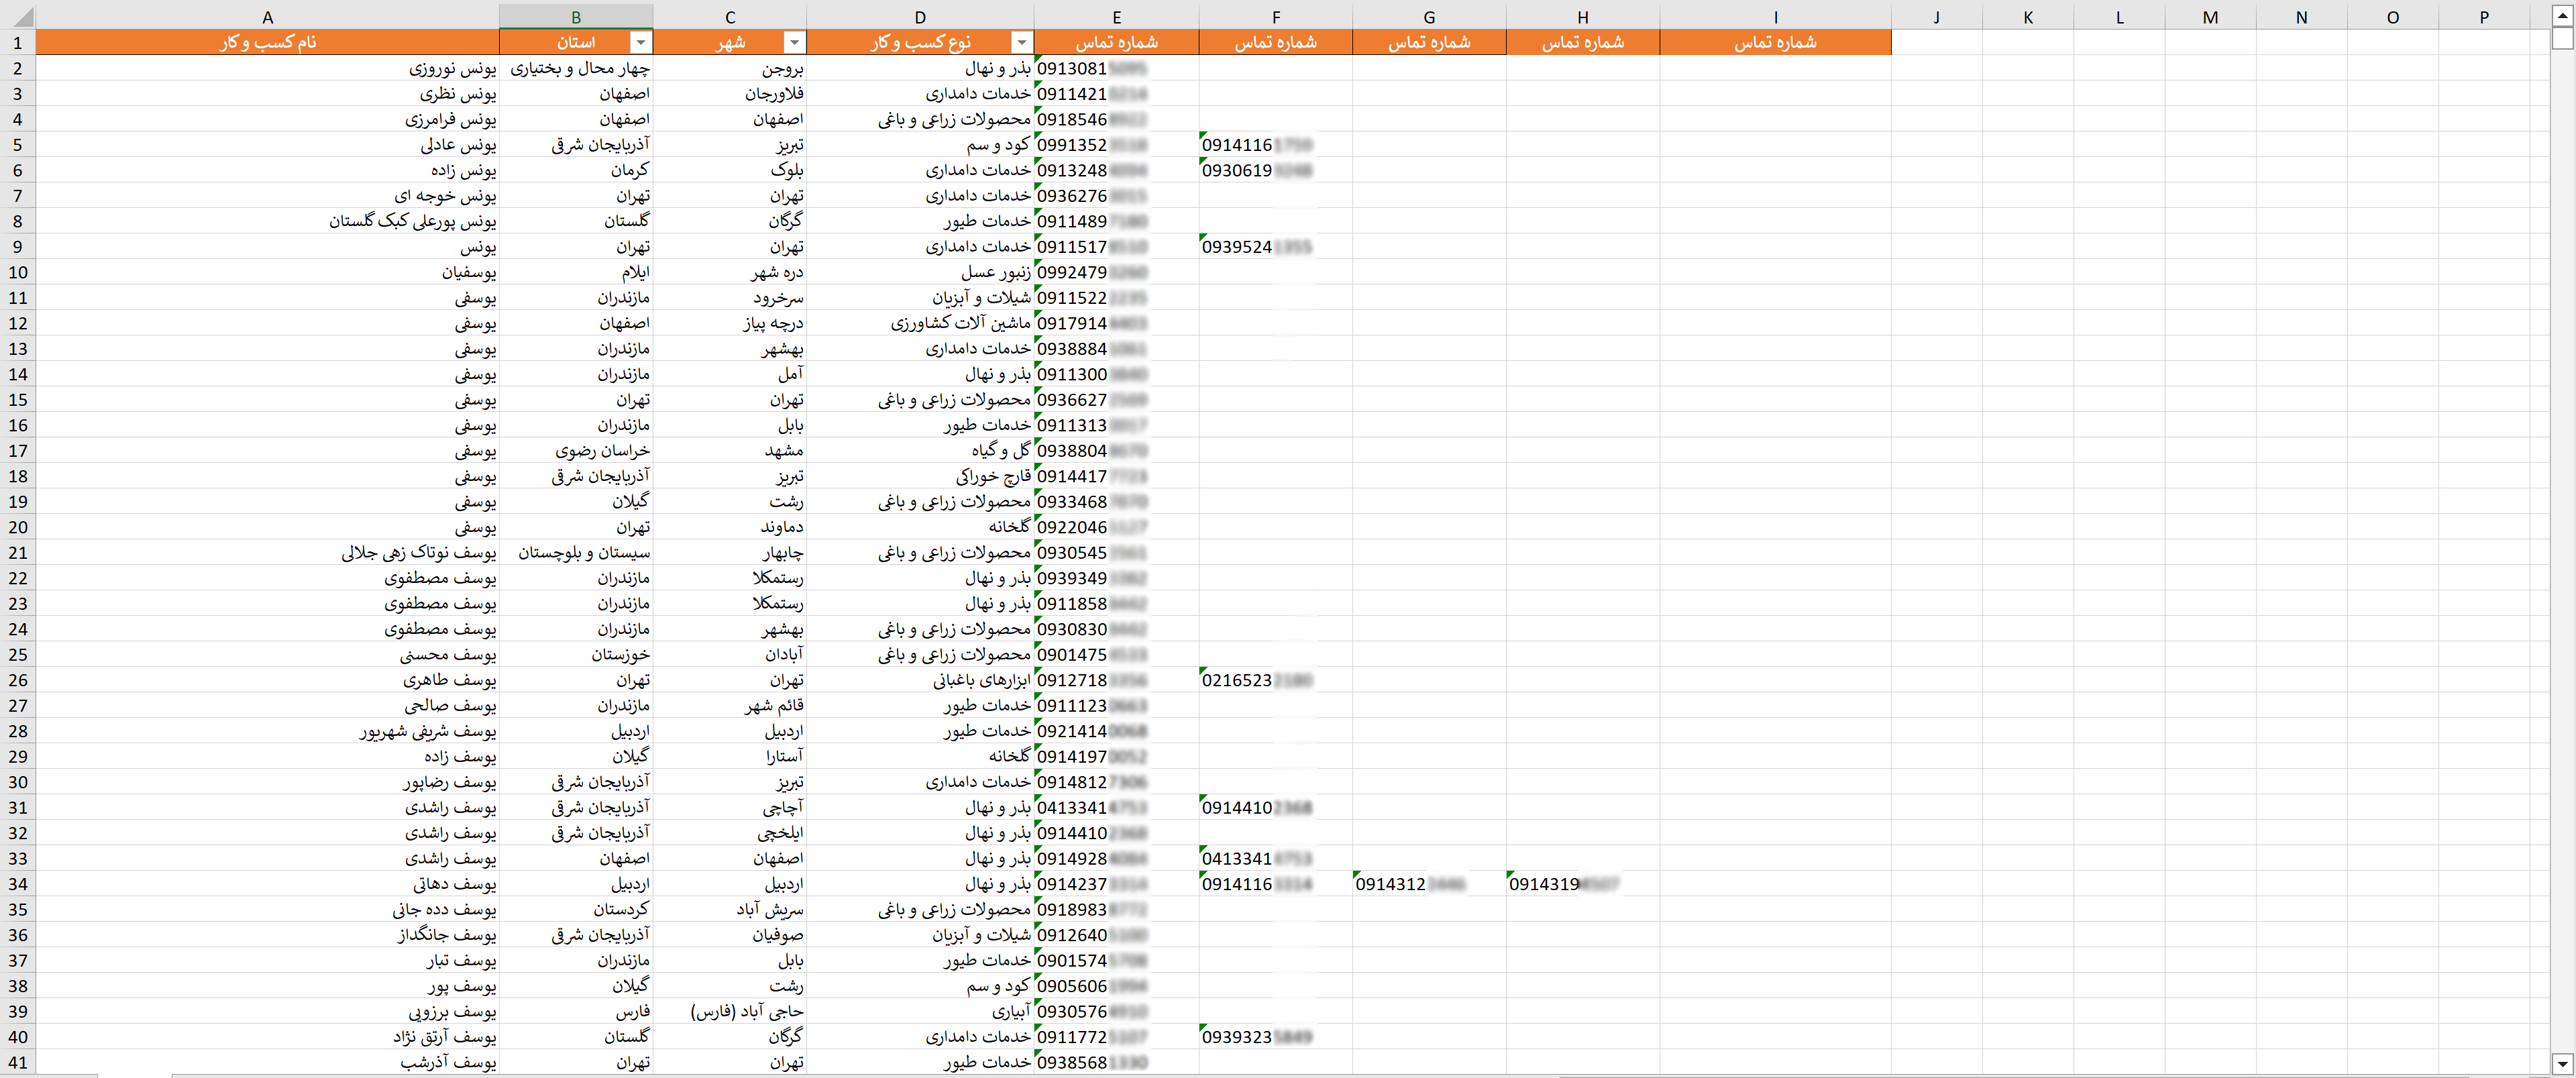Click the cell حاجی آباد (فارس)
This screenshot has height=1078, width=2576.
(730, 1011)
